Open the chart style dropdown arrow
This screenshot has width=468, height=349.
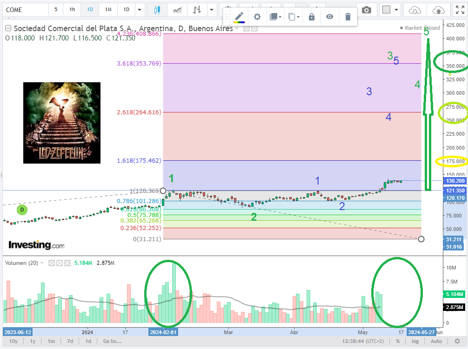tap(212, 10)
